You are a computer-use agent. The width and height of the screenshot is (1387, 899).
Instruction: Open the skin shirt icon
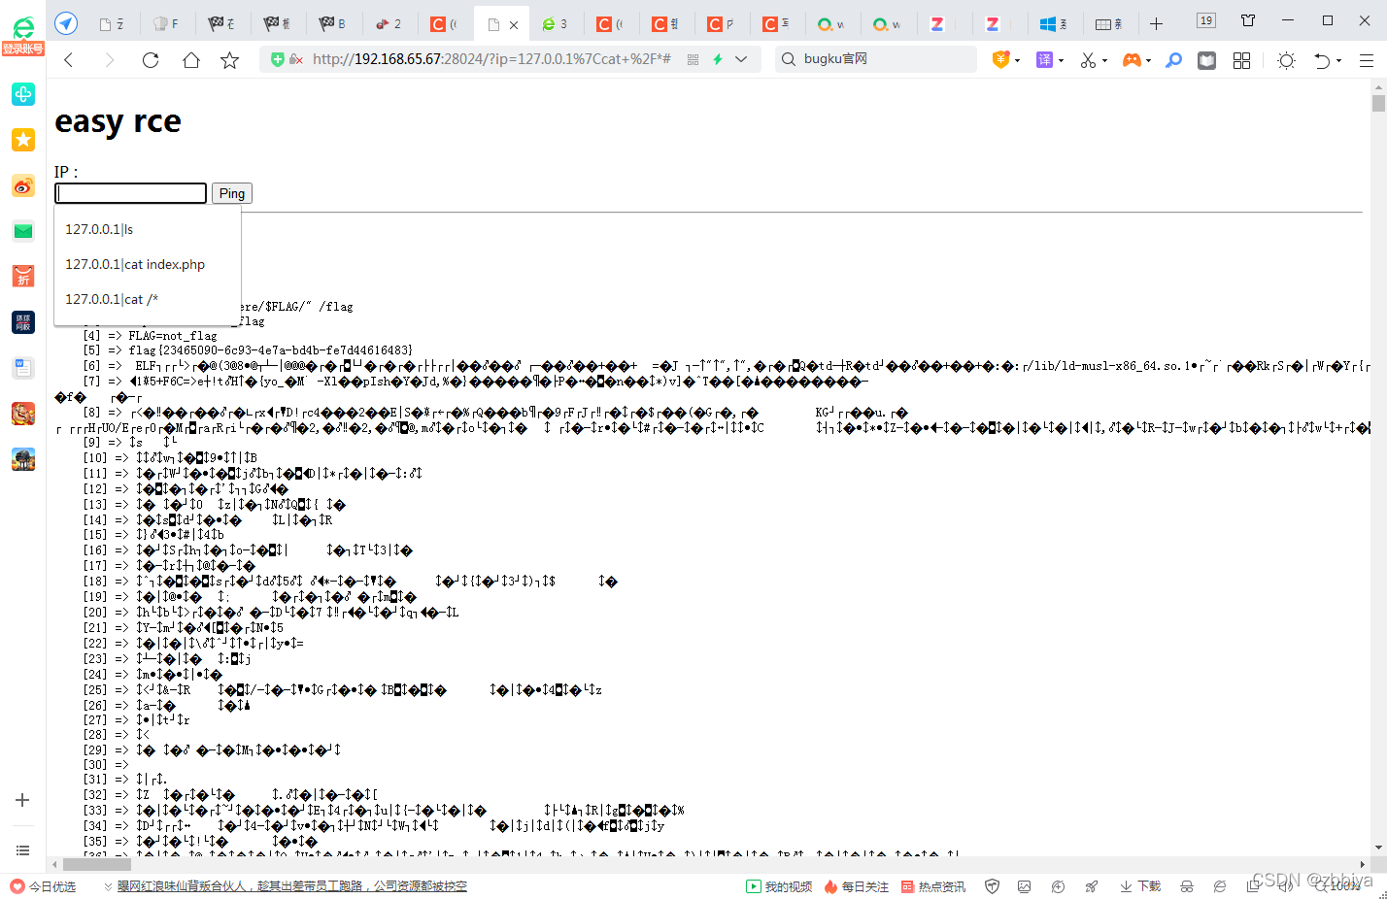tap(1248, 20)
